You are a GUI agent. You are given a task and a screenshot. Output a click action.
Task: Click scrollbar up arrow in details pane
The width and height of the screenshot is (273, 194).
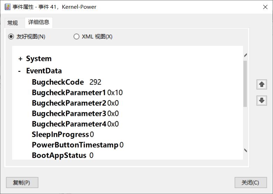[245, 55]
